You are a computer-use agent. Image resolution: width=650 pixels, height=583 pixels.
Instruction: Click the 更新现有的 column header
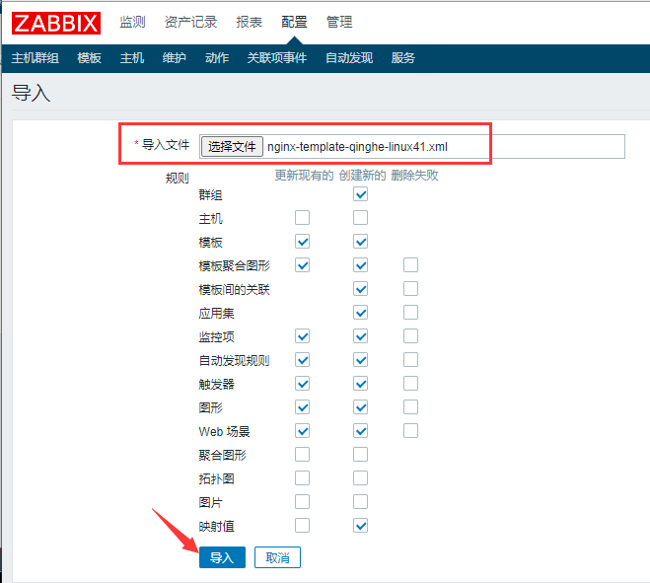click(x=304, y=176)
